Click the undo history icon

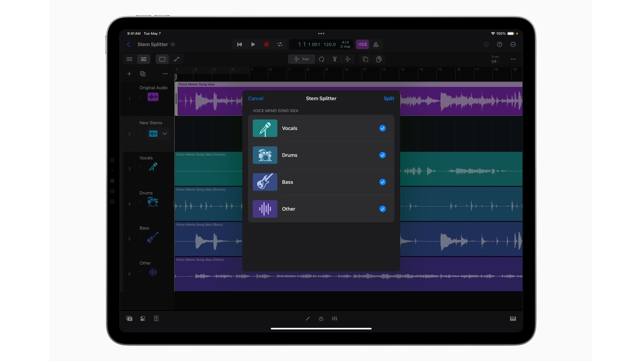tap(486, 45)
